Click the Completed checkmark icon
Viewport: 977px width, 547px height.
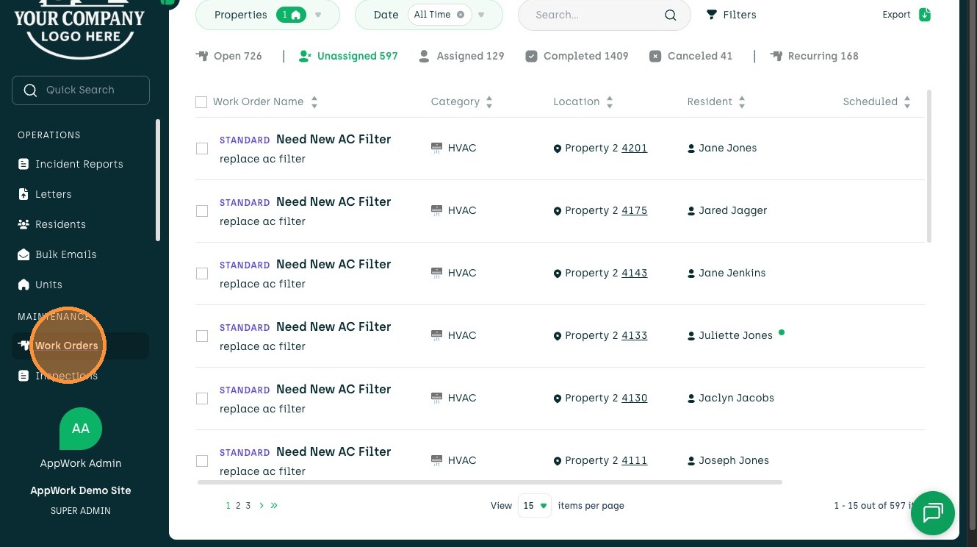pyautogui.click(x=531, y=56)
